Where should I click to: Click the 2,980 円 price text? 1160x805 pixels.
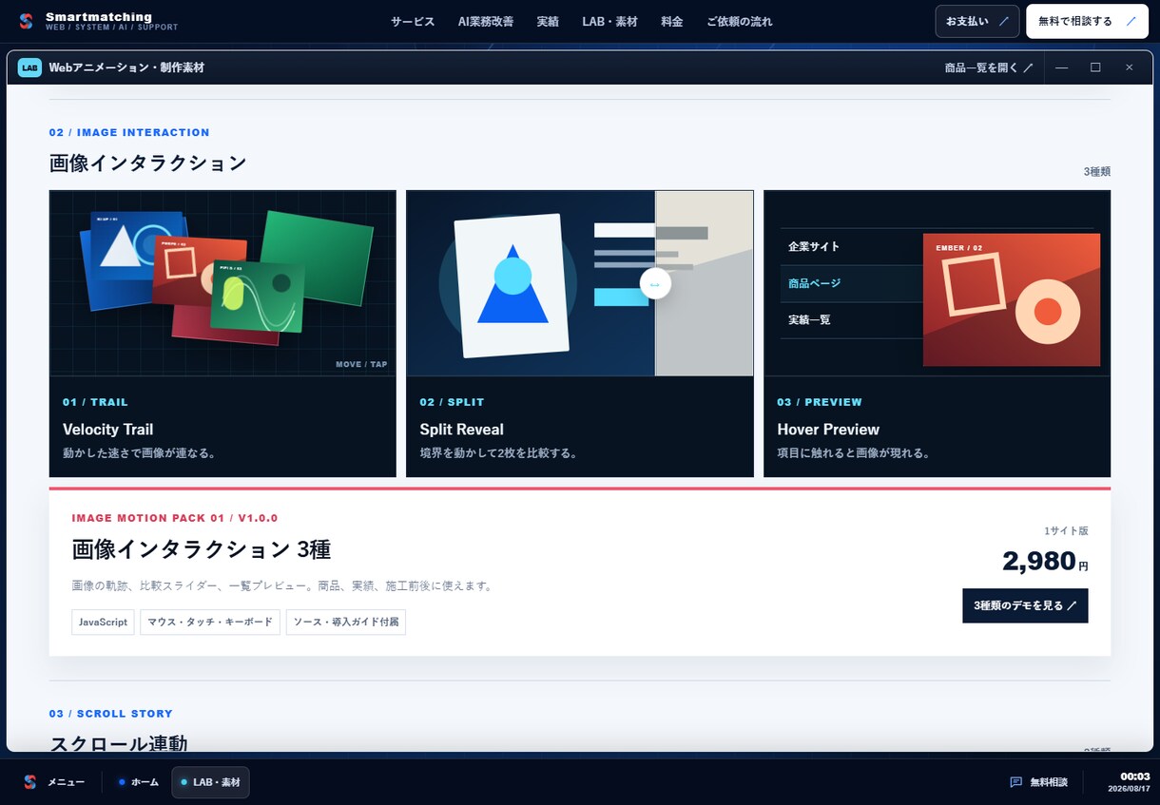[x=1045, y=562]
